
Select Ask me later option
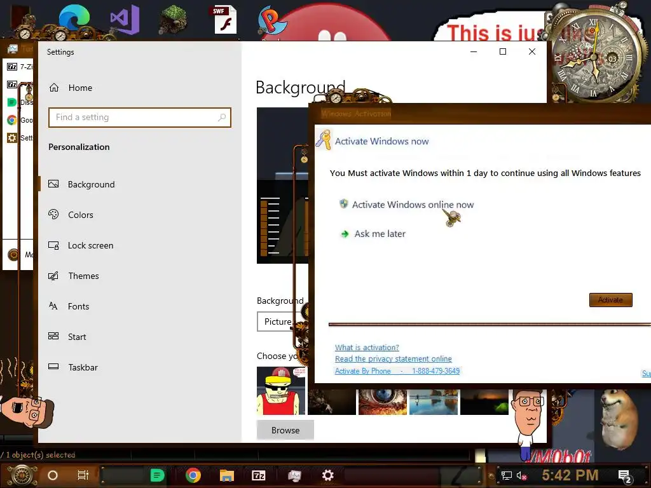380,234
